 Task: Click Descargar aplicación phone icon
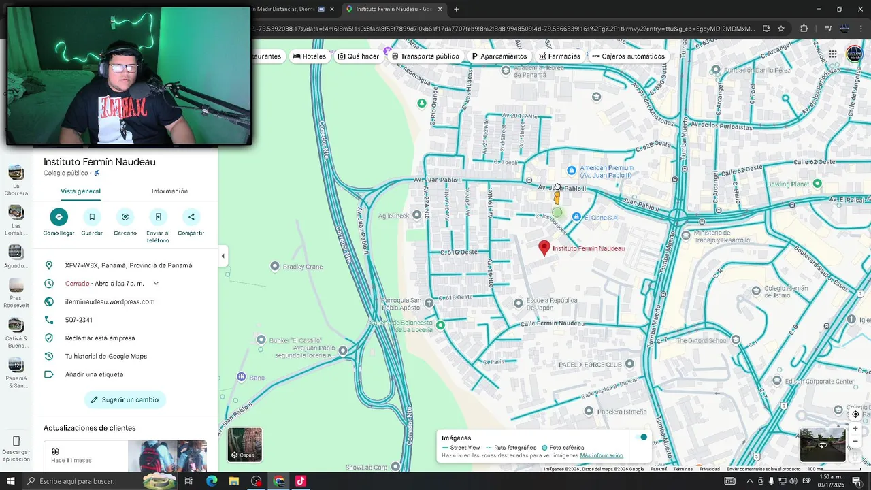[16, 441]
